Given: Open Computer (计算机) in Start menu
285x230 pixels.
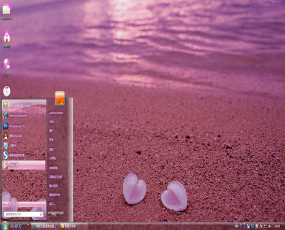Looking at the screenshot, I should (x=52, y=158).
